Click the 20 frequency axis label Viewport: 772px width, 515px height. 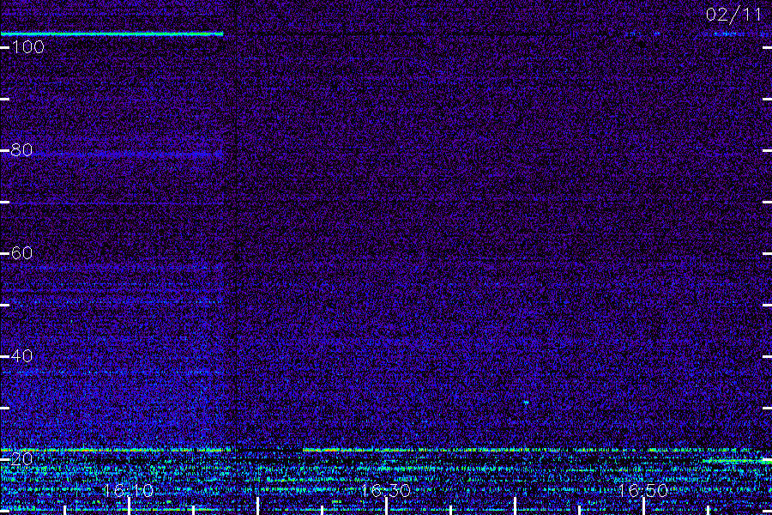coord(21,459)
